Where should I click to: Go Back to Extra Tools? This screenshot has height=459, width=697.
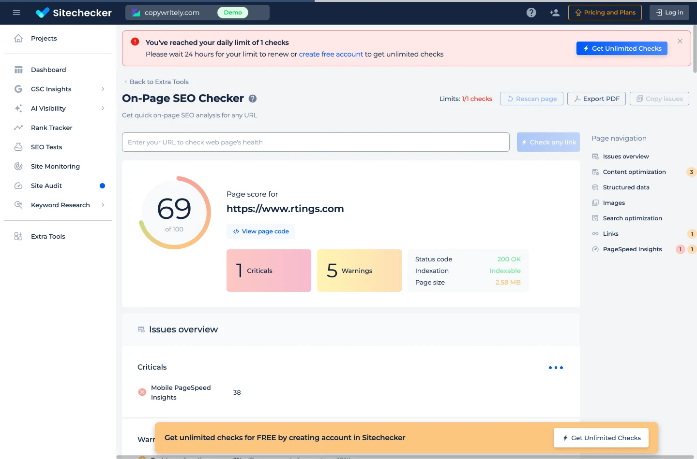click(x=156, y=82)
